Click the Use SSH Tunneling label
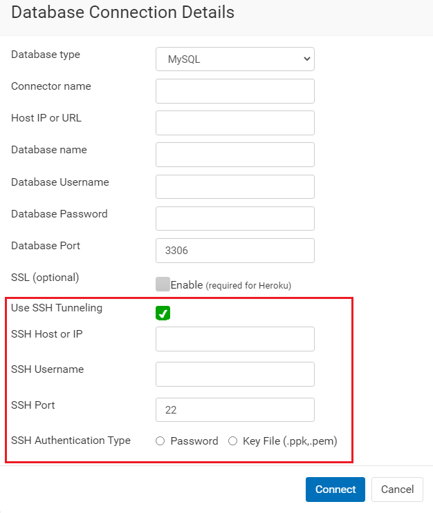This screenshot has width=433, height=513. click(57, 308)
